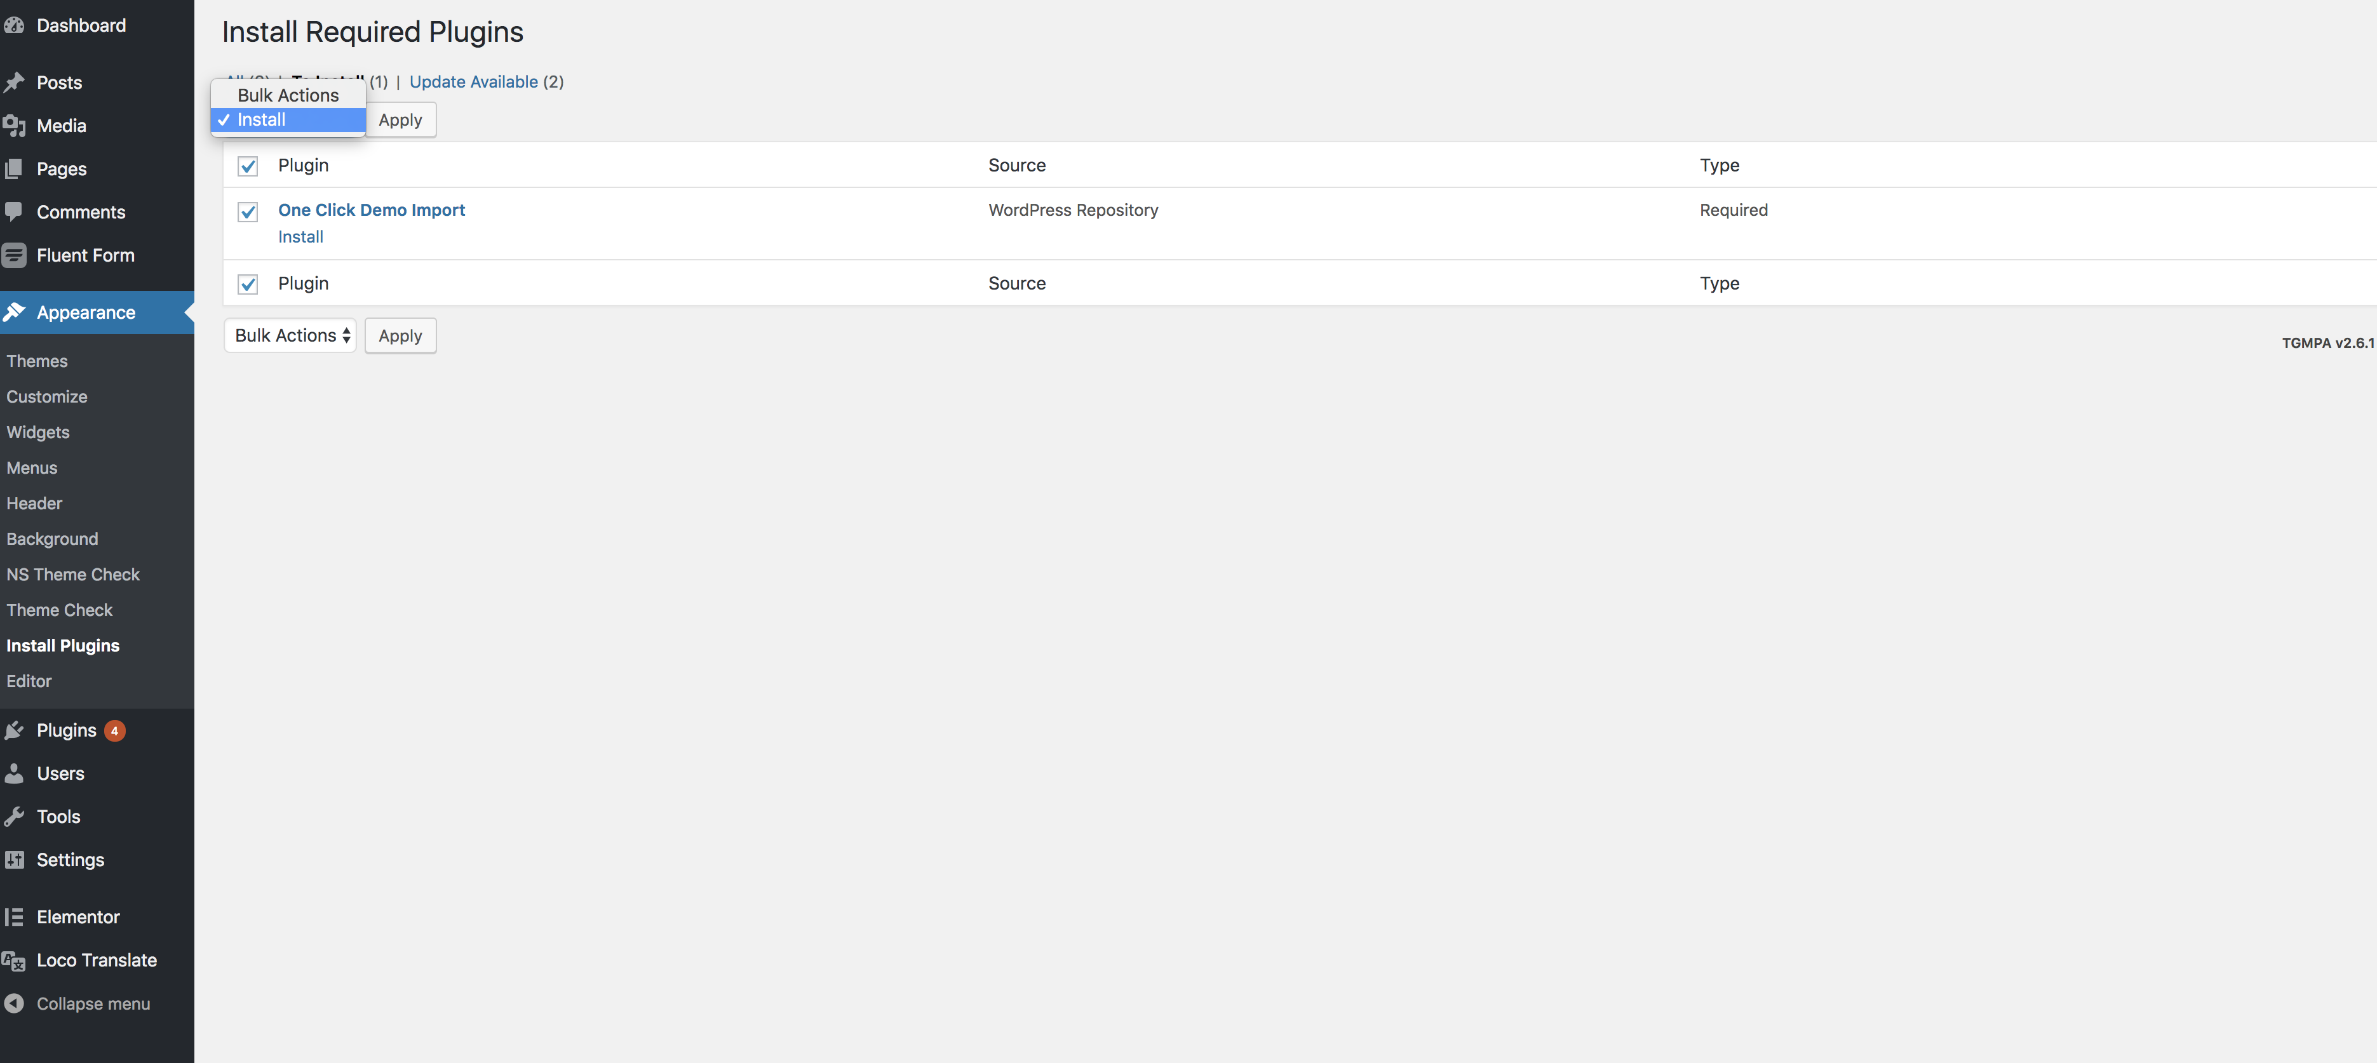Open Themes under Appearance submenu
This screenshot has height=1063, width=2377.
37,361
